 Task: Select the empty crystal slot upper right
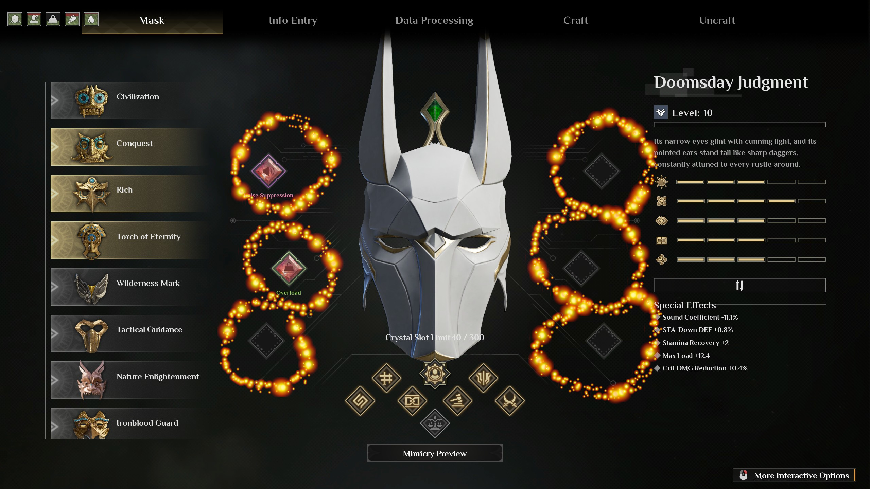pyautogui.click(x=601, y=171)
